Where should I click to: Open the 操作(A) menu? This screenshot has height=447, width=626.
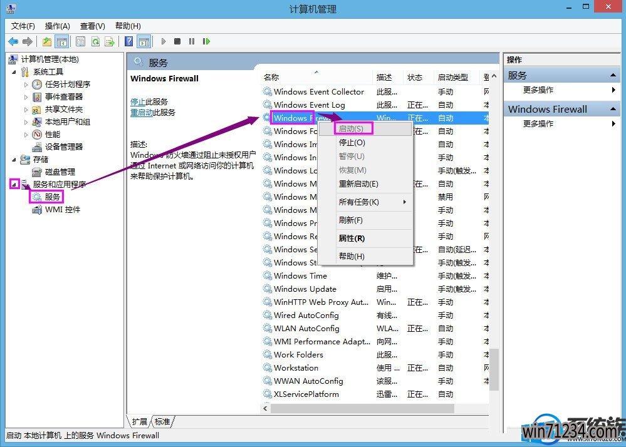tap(57, 26)
